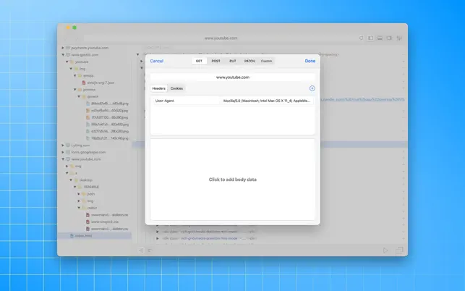
Task: Select the POST request method
Action: click(x=216, y=61)
